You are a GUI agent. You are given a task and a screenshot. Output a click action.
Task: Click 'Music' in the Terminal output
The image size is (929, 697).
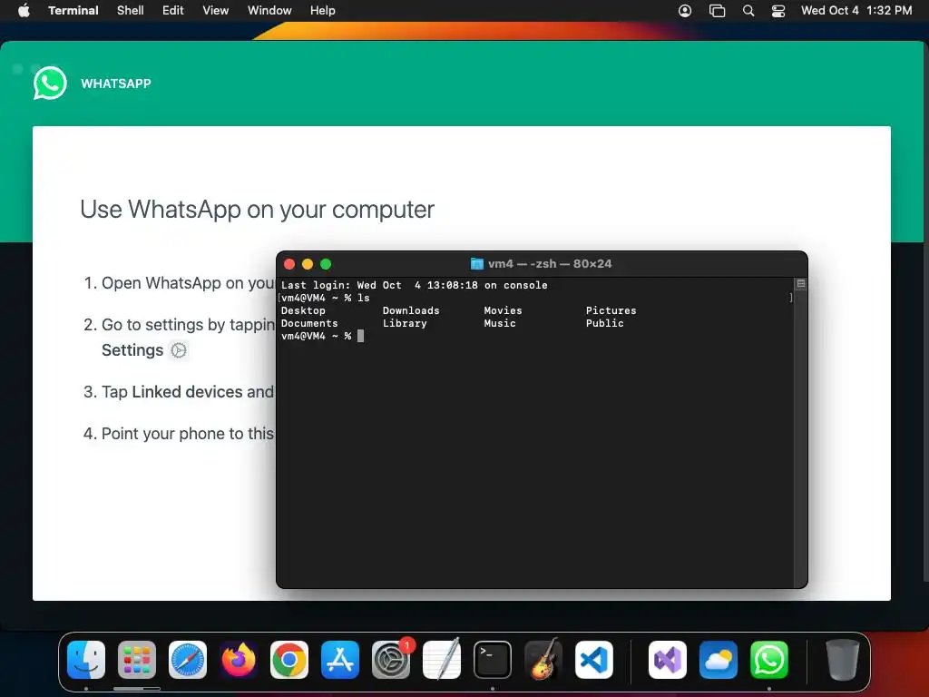(x=500, y=323)
